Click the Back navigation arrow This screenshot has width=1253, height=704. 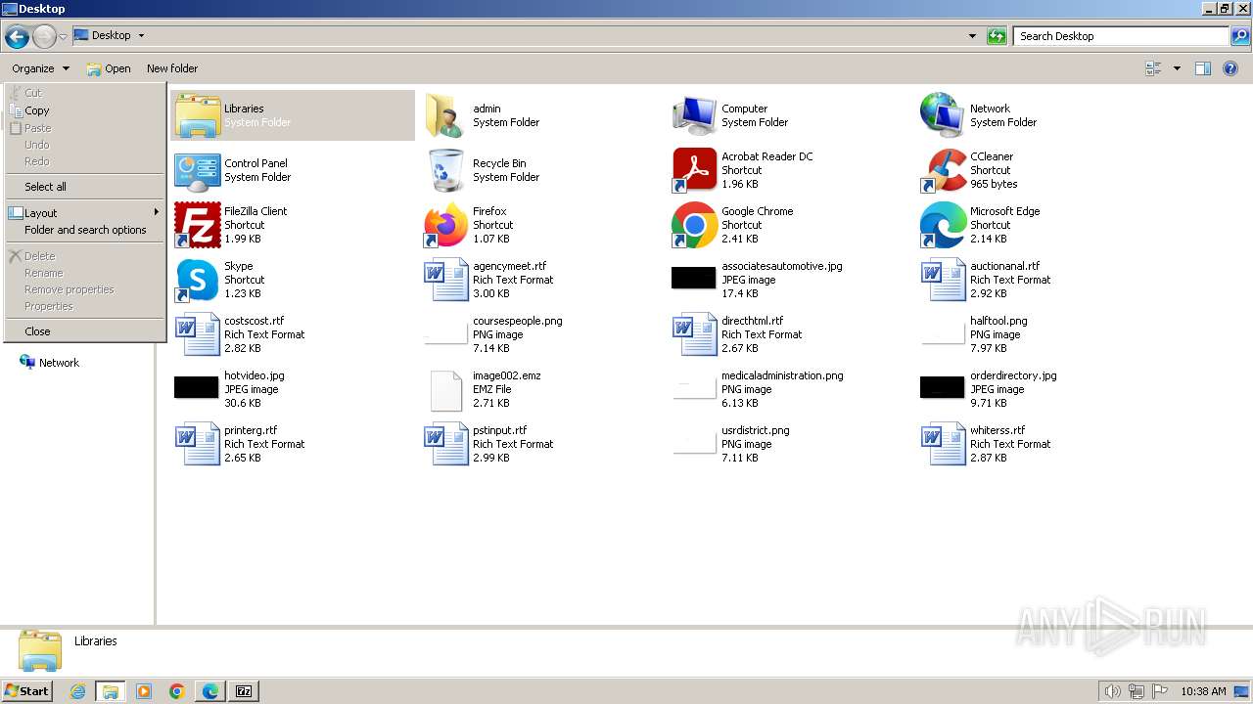pyautogui.click(x=17, y=37)
